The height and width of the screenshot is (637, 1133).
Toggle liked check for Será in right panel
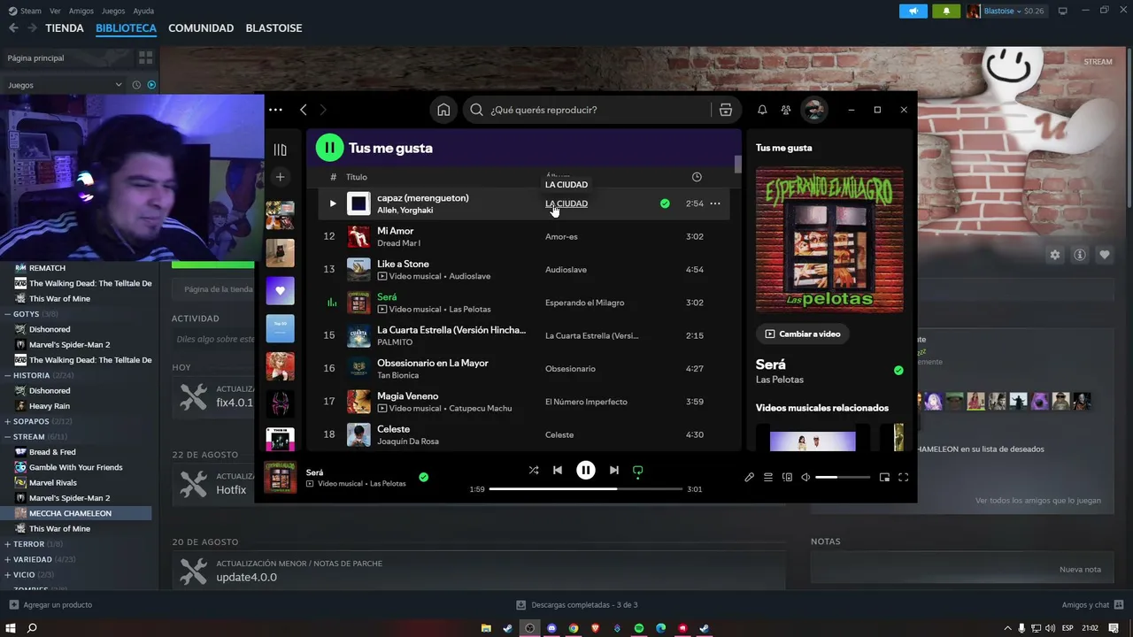click(898, 370)
